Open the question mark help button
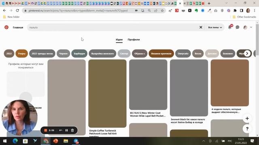Viewport: 259px width, 145px height. coord(247,129)
